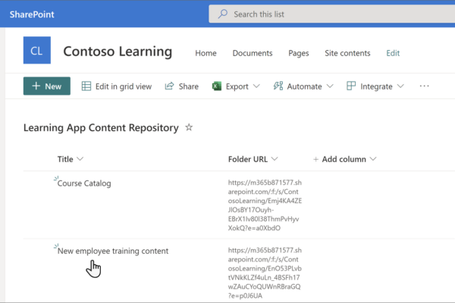The width and height of the screenshot is (455, 303).
Task: Click the Export command label
Action: tap(237, 86)
